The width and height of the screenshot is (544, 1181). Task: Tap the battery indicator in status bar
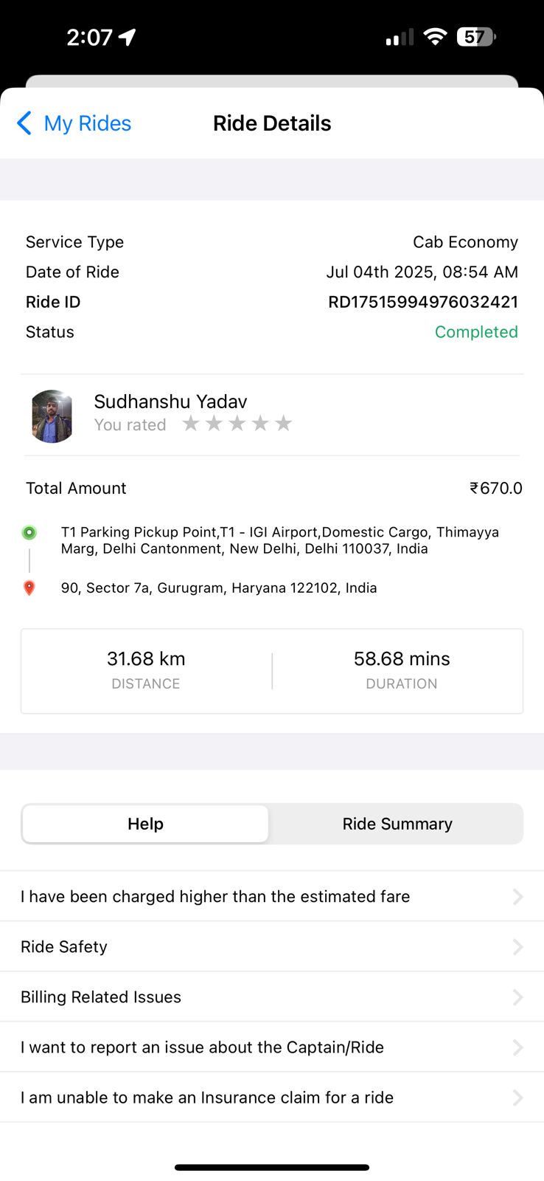[x=476, y=37]
